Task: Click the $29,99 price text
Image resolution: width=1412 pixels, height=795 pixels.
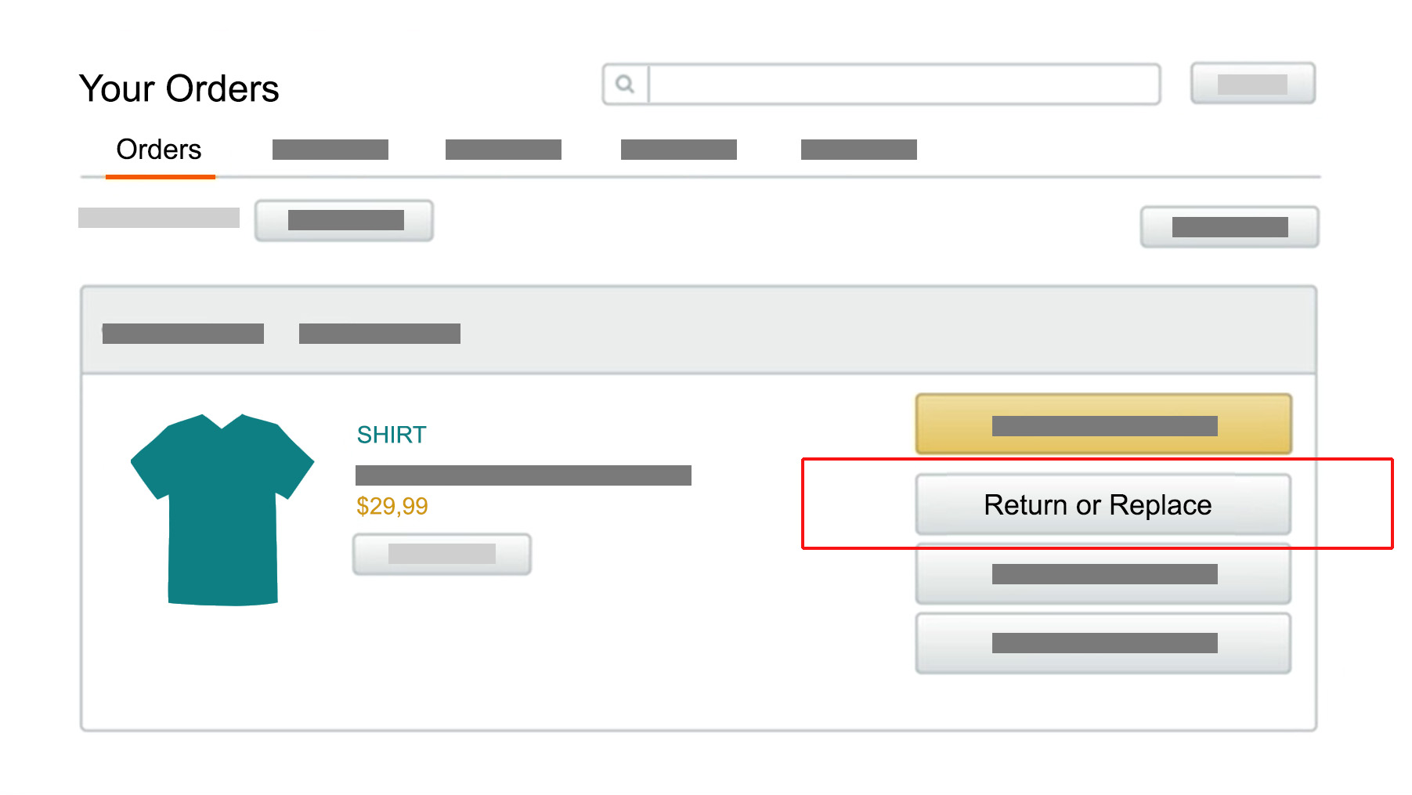Action: (392, 506)
